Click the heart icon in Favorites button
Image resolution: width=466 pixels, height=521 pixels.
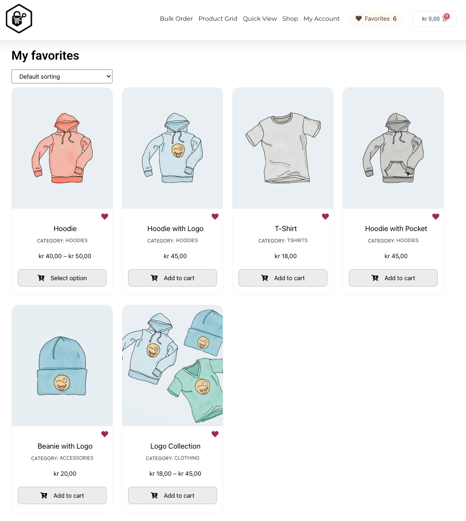[359, 19]
